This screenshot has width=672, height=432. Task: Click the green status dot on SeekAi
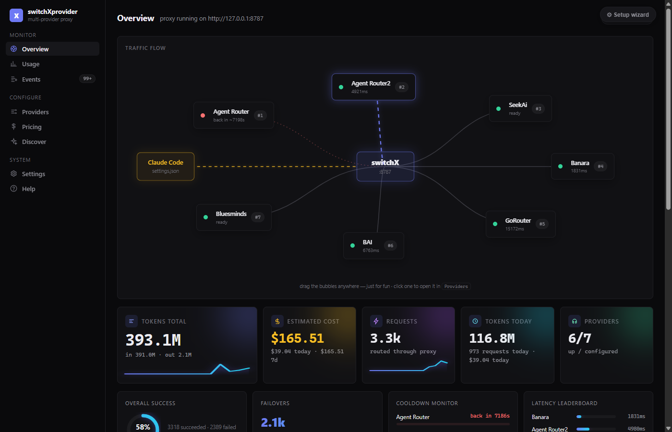(x=498, y=108)
